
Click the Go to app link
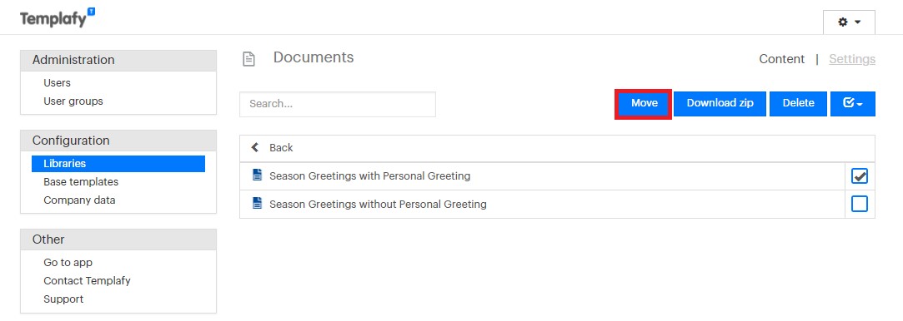click(68, 263)
